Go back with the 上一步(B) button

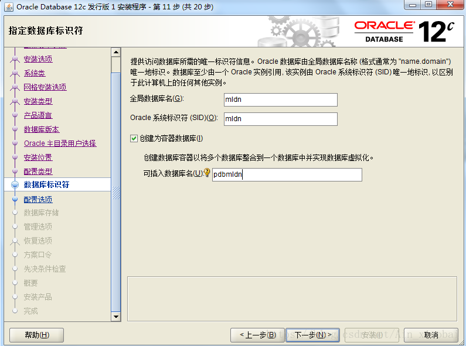click(258, 335)
